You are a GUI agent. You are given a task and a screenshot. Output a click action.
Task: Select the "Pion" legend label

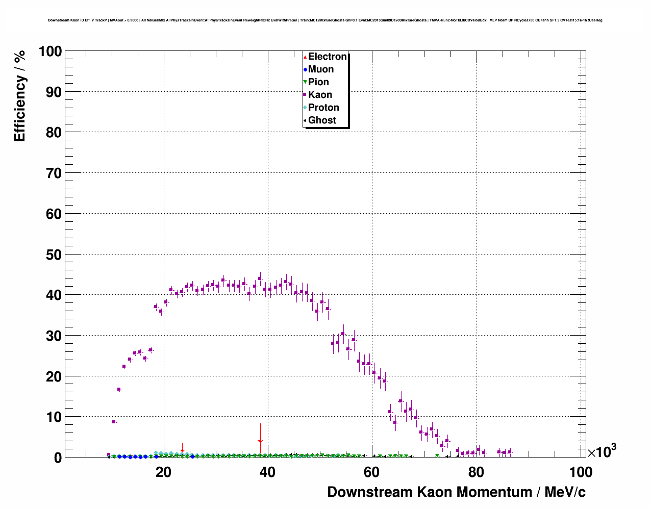[x=318, y=82]
